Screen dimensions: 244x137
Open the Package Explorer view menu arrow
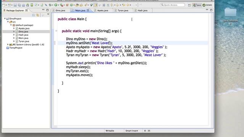pyautogui.click(x=48, y=14)
